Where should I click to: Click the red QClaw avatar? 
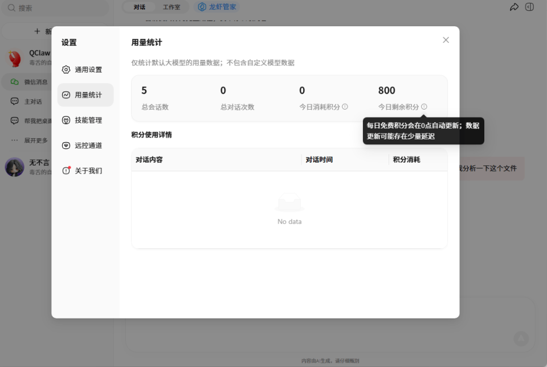[15, 58]
